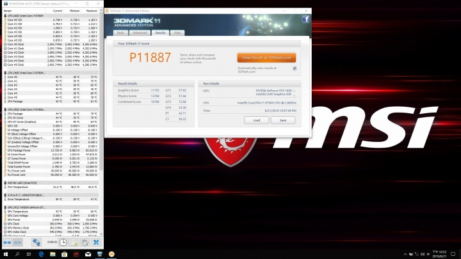Select the GPU Temperature row in HWiNFO

tap(51, 212)
